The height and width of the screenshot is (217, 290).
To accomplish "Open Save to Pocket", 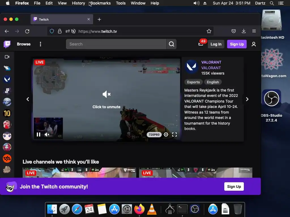I will (234, 31).
